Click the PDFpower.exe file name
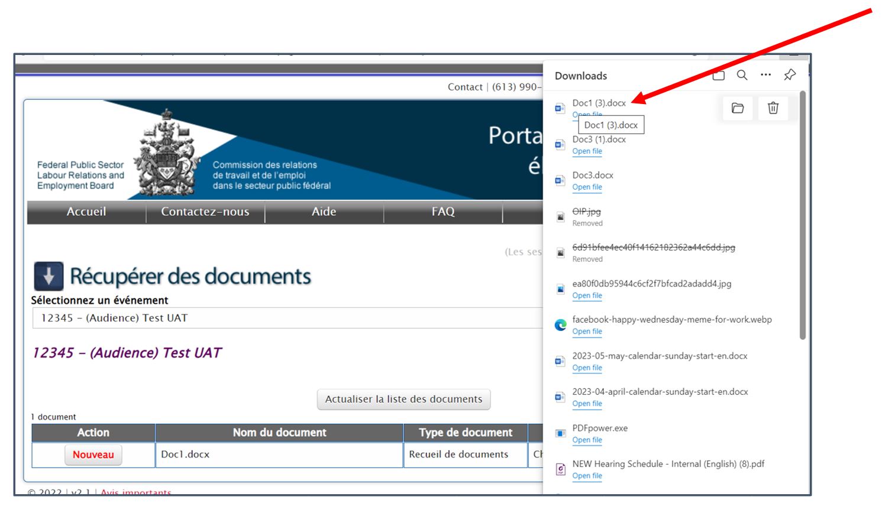Viewport: 882px width, 506px height. [x=600, y=428]
